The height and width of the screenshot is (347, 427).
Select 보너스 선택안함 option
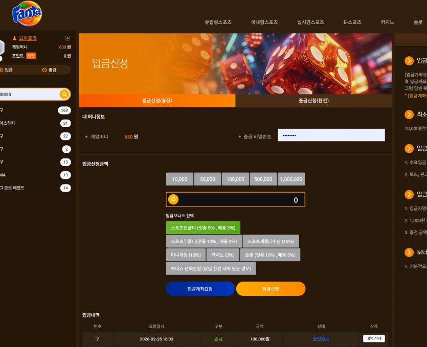coord(211,268)
